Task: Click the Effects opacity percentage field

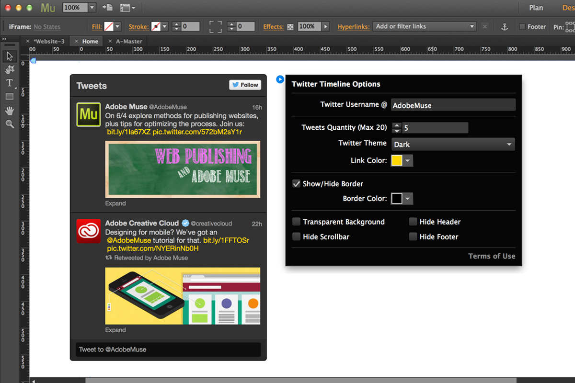Action: pyautogui.click(x=309, y=27)
